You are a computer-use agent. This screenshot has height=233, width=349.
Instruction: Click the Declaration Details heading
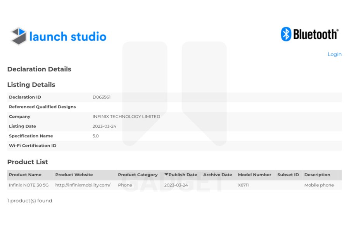39,69
